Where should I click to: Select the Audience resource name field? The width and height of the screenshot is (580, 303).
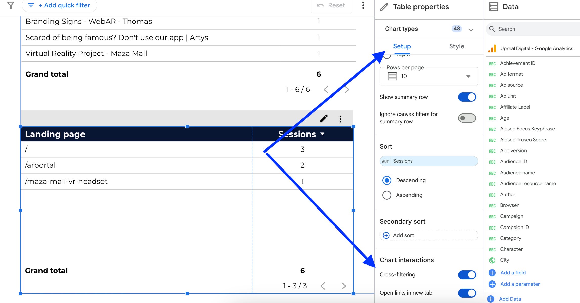[528, 183]
